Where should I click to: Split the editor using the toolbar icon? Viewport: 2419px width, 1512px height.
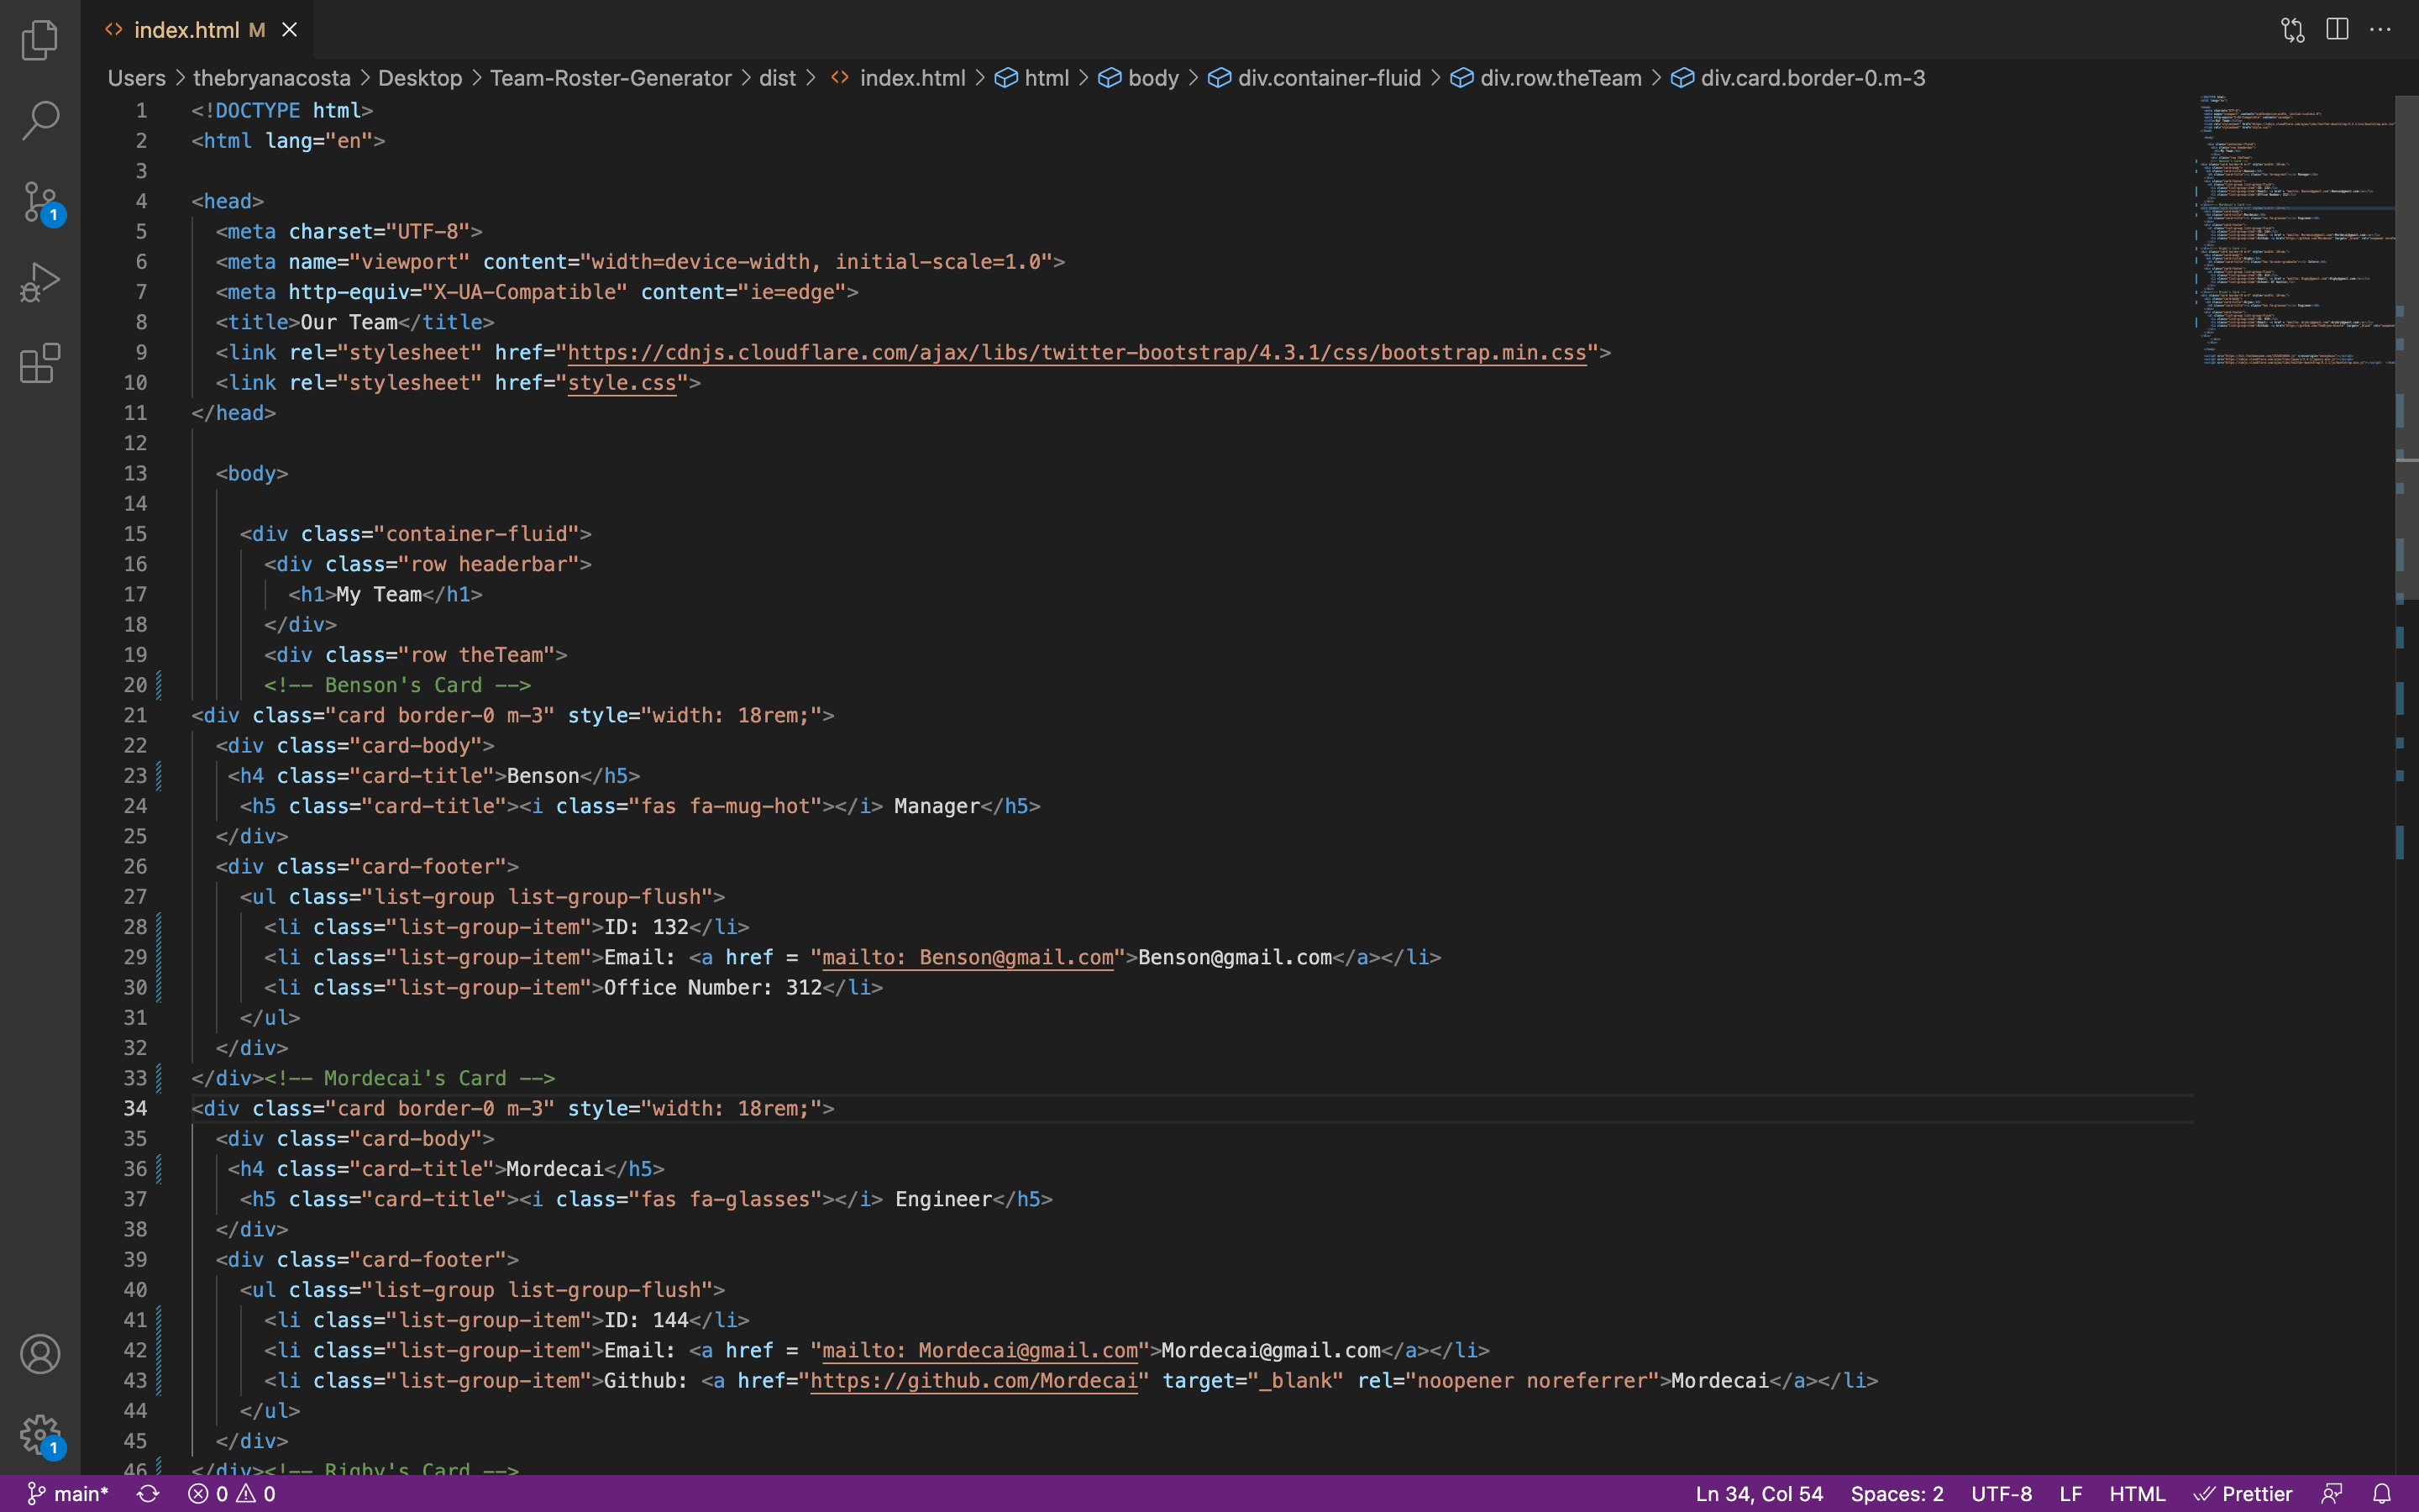click(x=2337, y=29)
